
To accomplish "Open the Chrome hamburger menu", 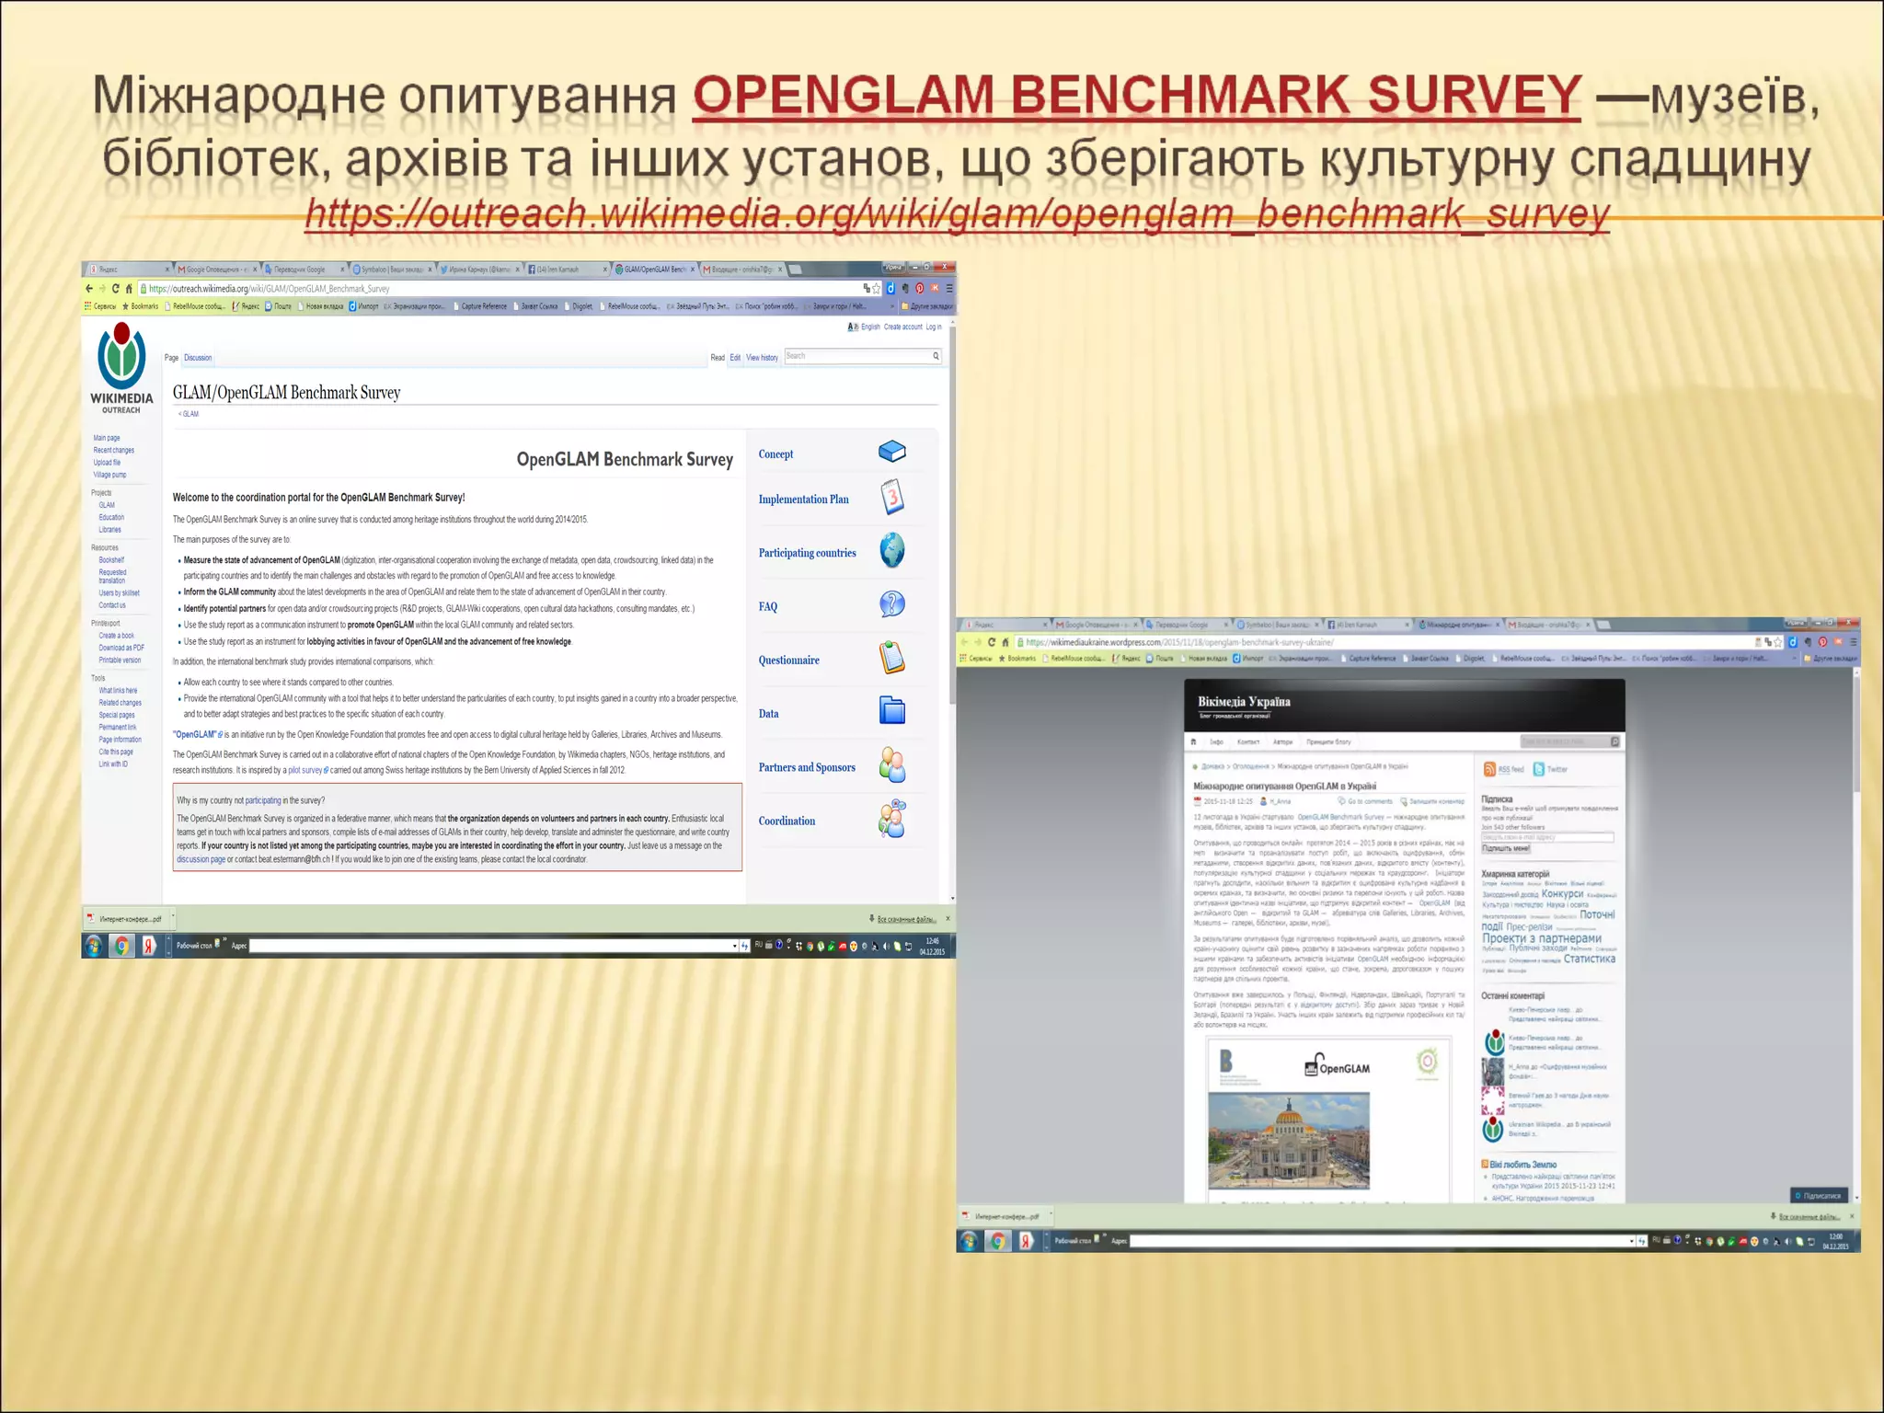I will pyautogui.click(x=949, y=289).
